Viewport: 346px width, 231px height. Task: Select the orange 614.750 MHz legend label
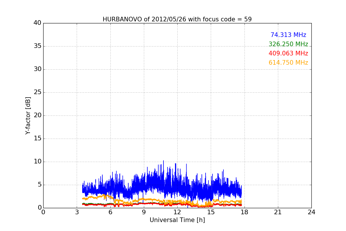[x=288, y=63]
